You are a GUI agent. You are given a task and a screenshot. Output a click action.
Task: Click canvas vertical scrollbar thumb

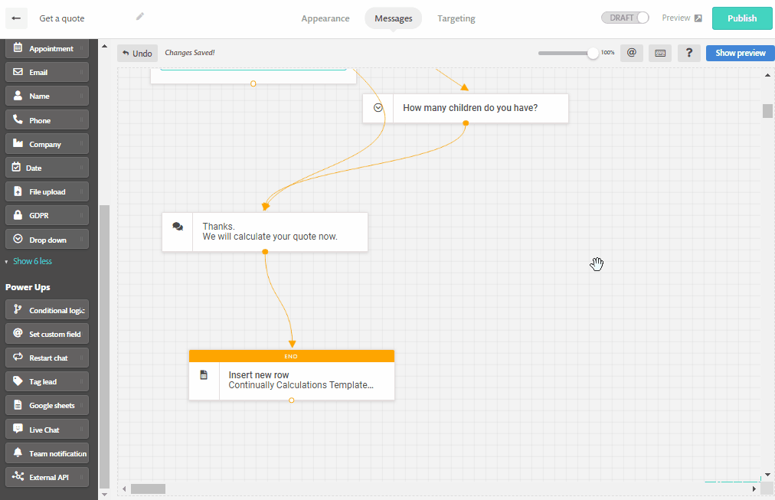767,111
